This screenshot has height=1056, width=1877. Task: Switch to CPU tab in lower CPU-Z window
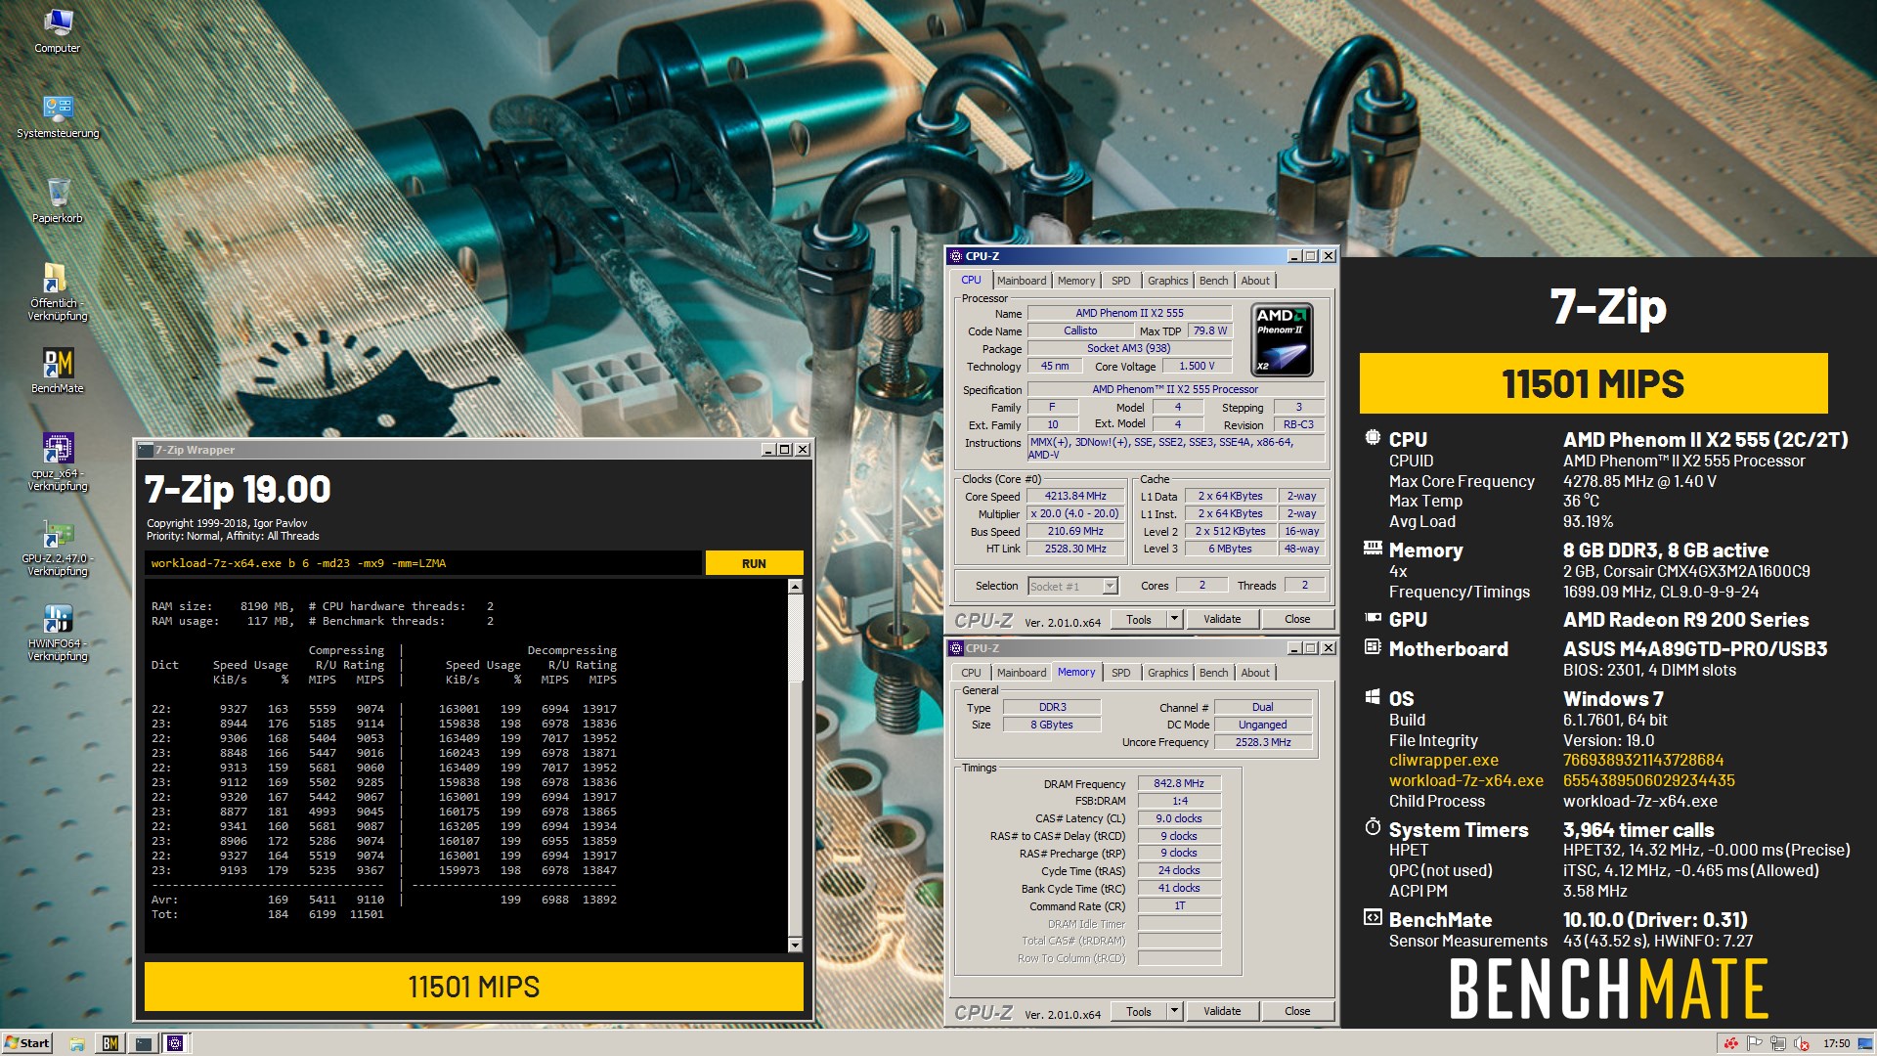click(x=971, y=673)
